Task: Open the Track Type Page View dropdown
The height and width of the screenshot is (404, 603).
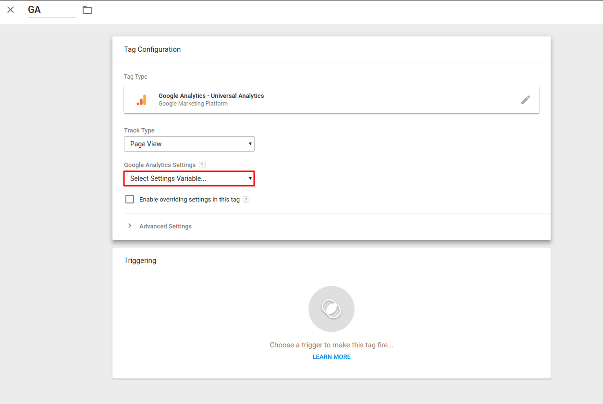Action: (x=189, y=144)
